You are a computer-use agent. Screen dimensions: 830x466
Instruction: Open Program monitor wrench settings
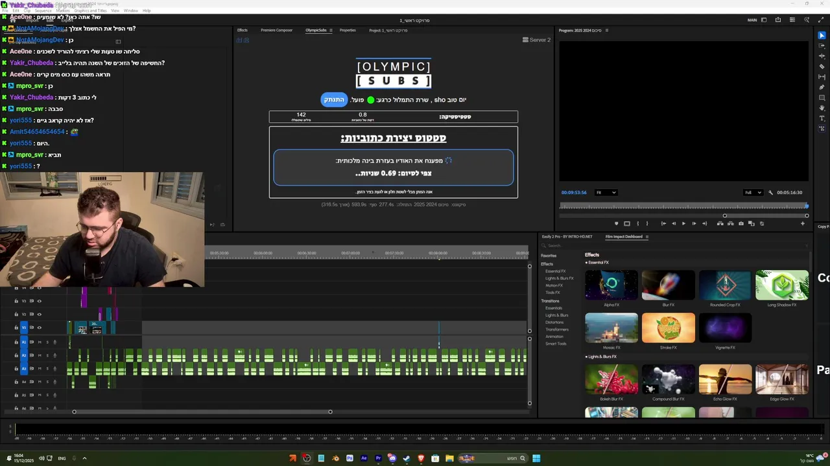770,192
